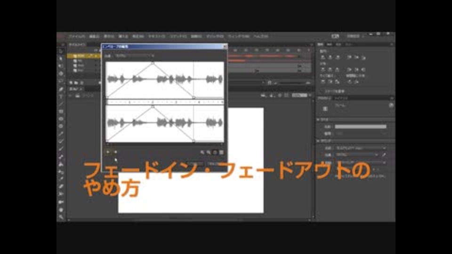This screenshot has height=254, width=452.
Task: Distribute top edge in Align panel
Action: [x=323, y=70]
